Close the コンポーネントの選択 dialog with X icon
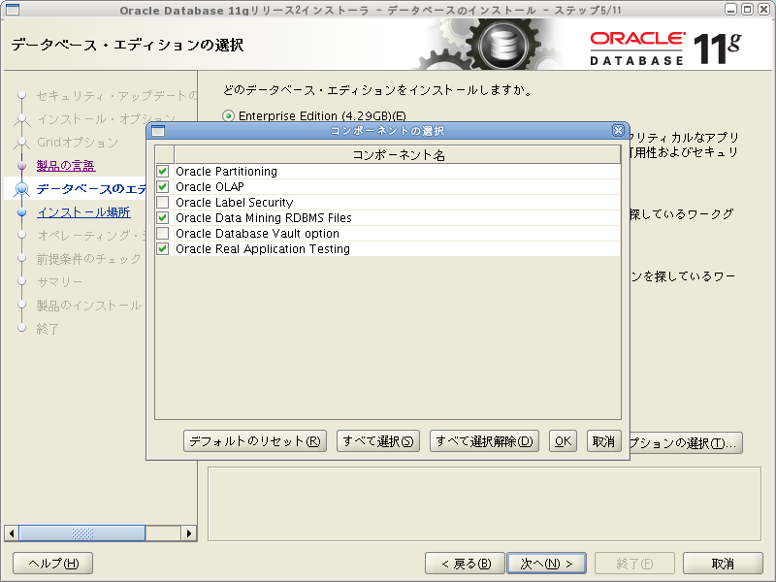 click(618, 130)
